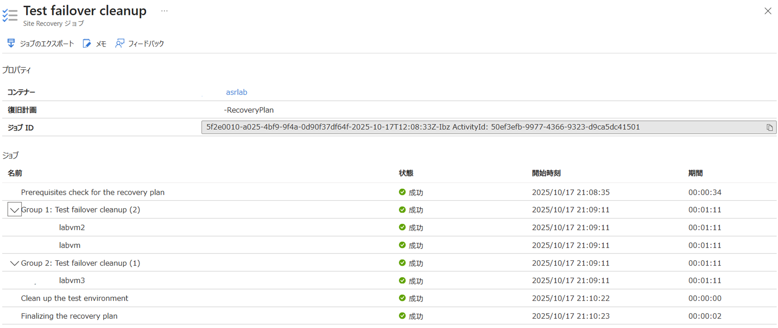Click the ジョブのエクスポート toolbar label
Viewport: 778px width, 328px height.
(47, 44)
